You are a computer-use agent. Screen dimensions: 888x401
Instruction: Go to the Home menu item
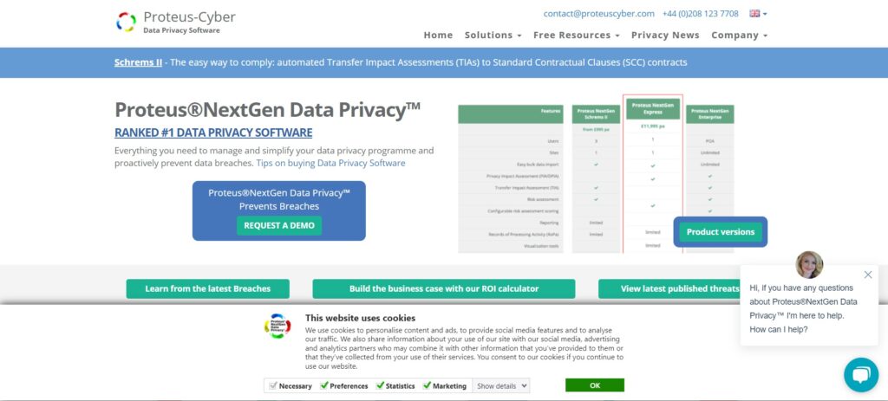click(x=438, y=35)
